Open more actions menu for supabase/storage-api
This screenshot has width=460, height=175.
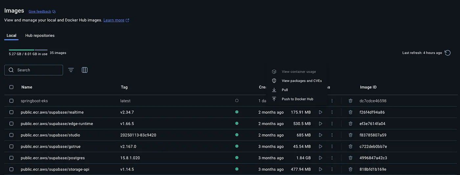(x=332, y=169)
